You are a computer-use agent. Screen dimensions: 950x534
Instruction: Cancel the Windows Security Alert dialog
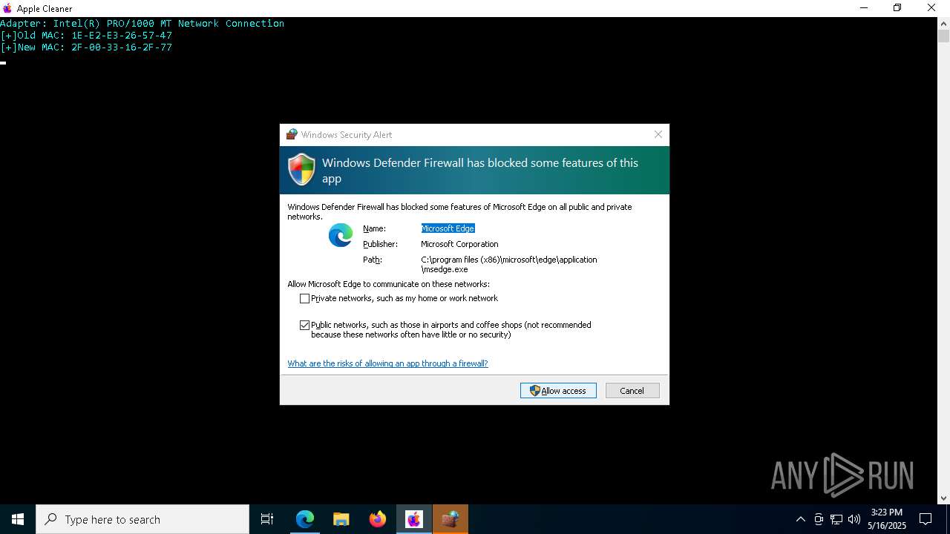coord(632,391)
